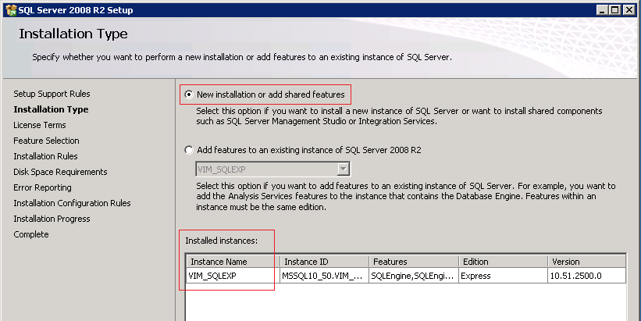
Task: Select New installation or add shared features
Action: (188, 95)
